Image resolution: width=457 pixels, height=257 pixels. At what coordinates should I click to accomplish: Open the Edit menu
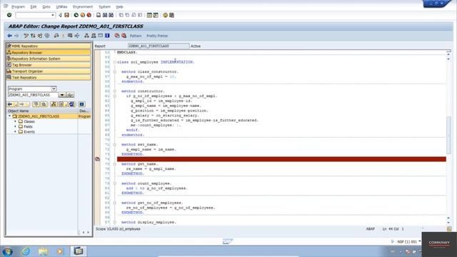(x=34, y=6)
